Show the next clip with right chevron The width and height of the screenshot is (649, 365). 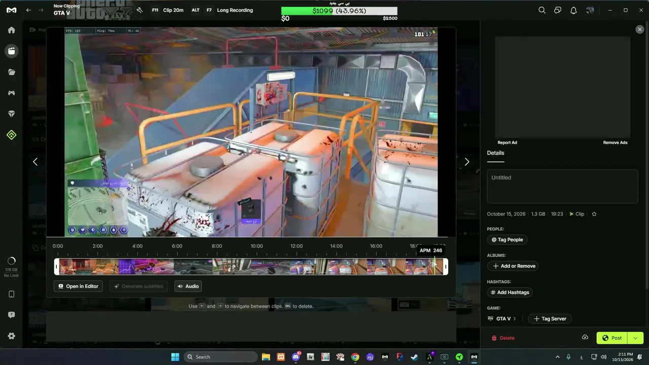(467, 162)
